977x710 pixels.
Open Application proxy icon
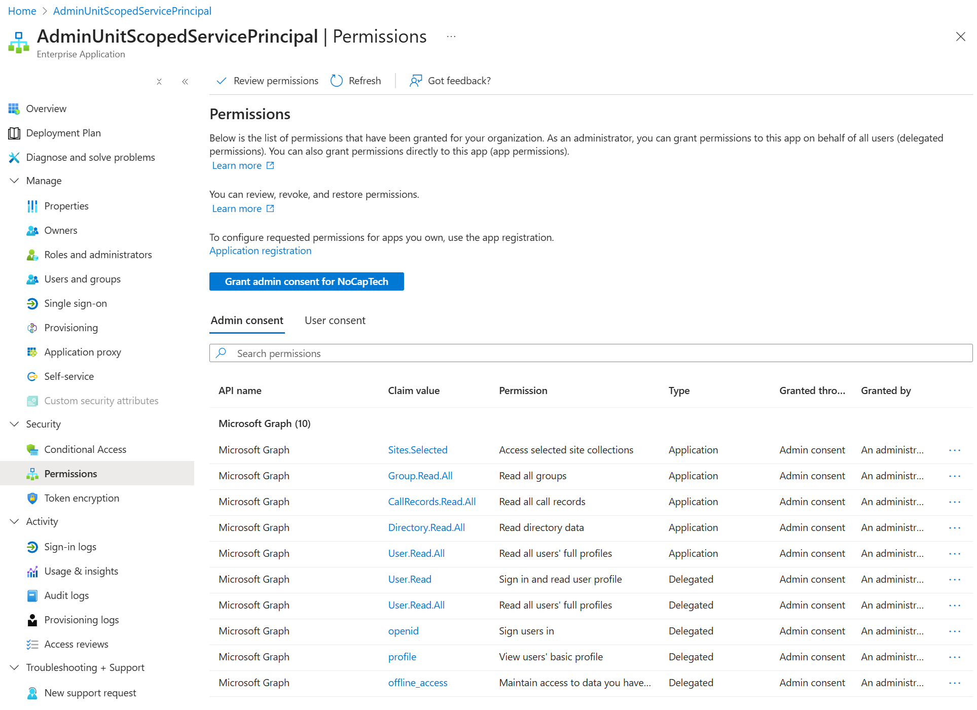pos(32,352)
